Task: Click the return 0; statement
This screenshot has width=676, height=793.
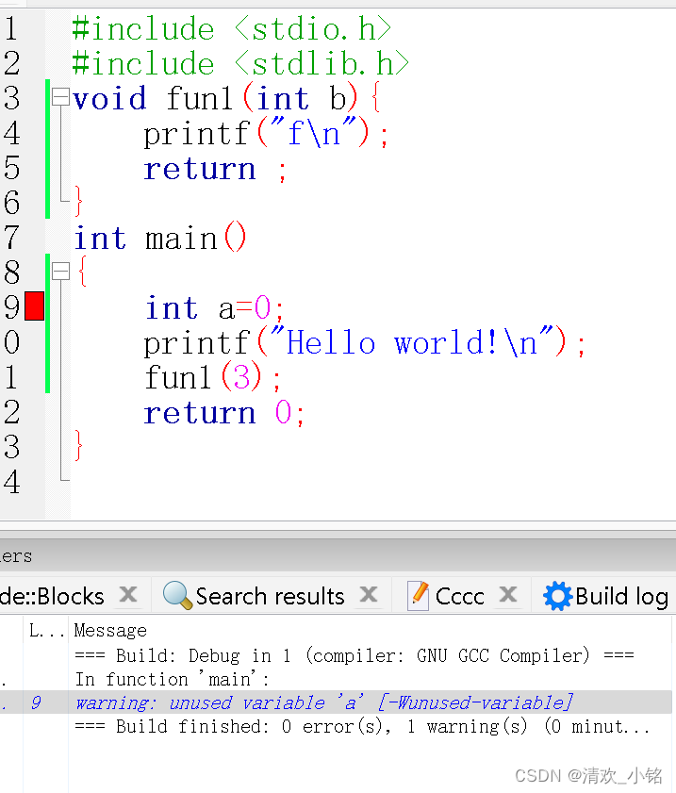Action: pos(224,413)
